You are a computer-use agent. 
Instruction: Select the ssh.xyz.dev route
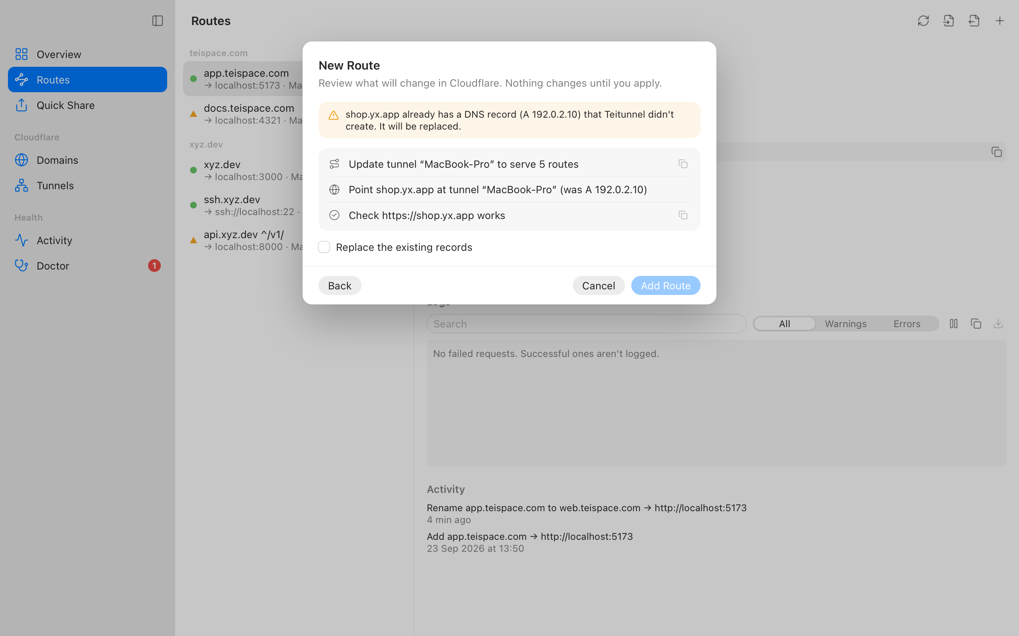(x=243, y=205)
